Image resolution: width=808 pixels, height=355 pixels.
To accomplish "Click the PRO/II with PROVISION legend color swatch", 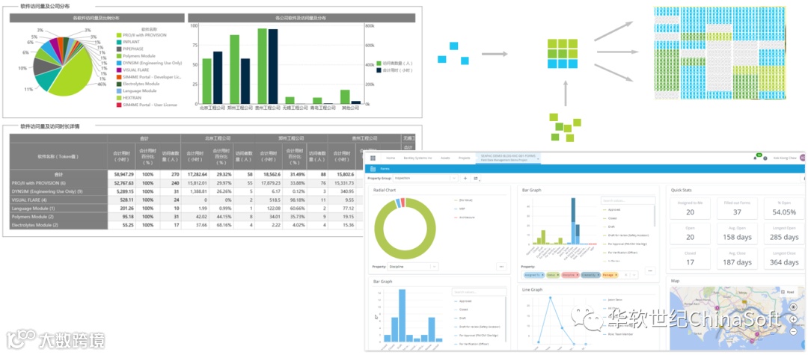I will click(x=119, y=35).
